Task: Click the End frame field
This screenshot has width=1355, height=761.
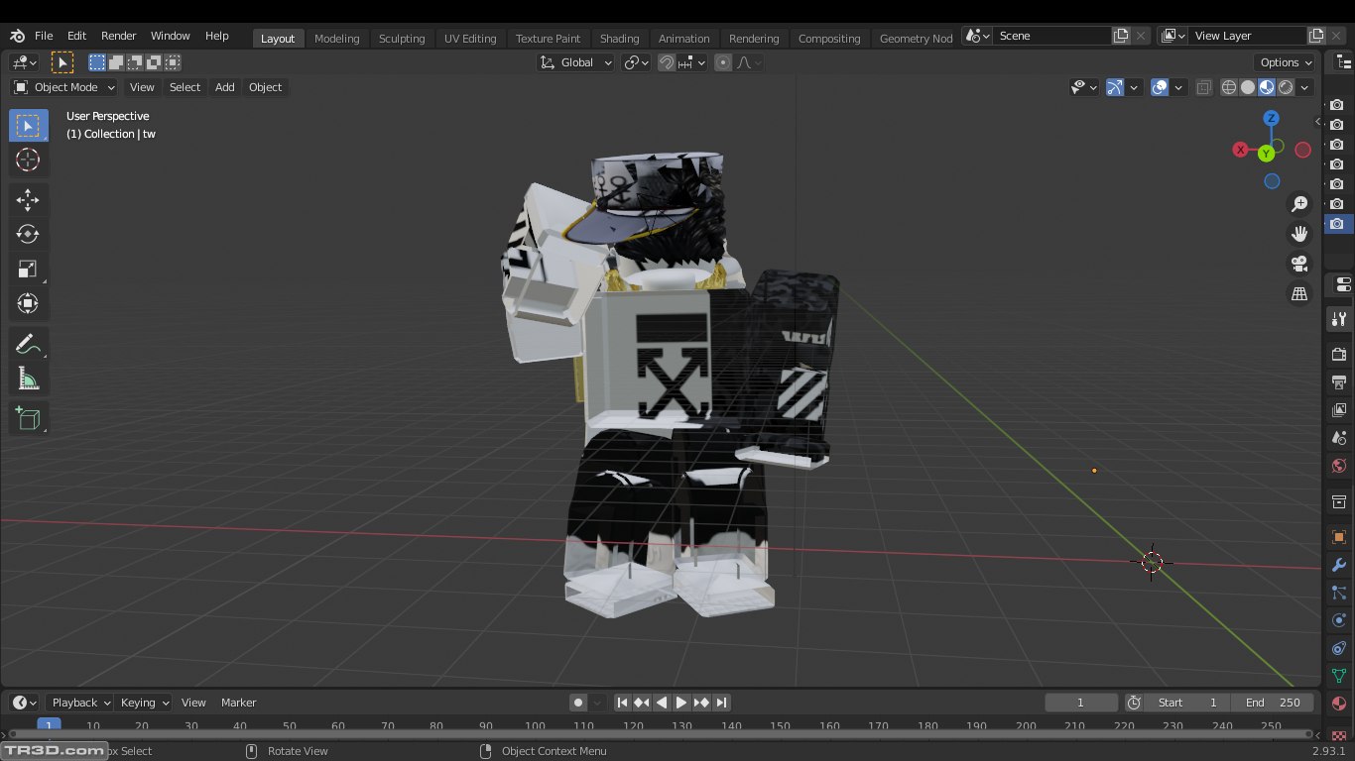Action: (x=1273, y=703)
